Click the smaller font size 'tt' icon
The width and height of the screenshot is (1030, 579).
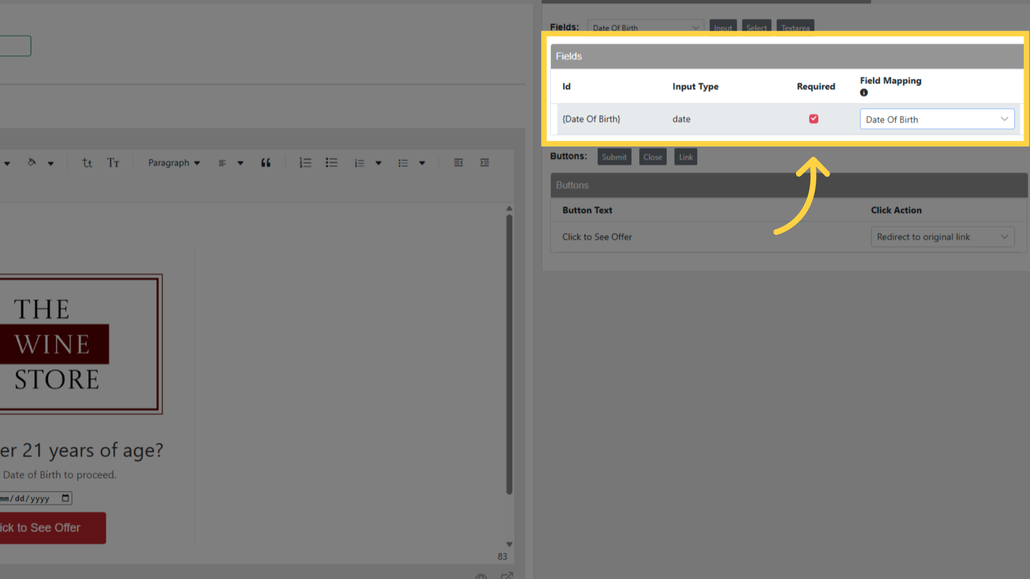(87, 163)
